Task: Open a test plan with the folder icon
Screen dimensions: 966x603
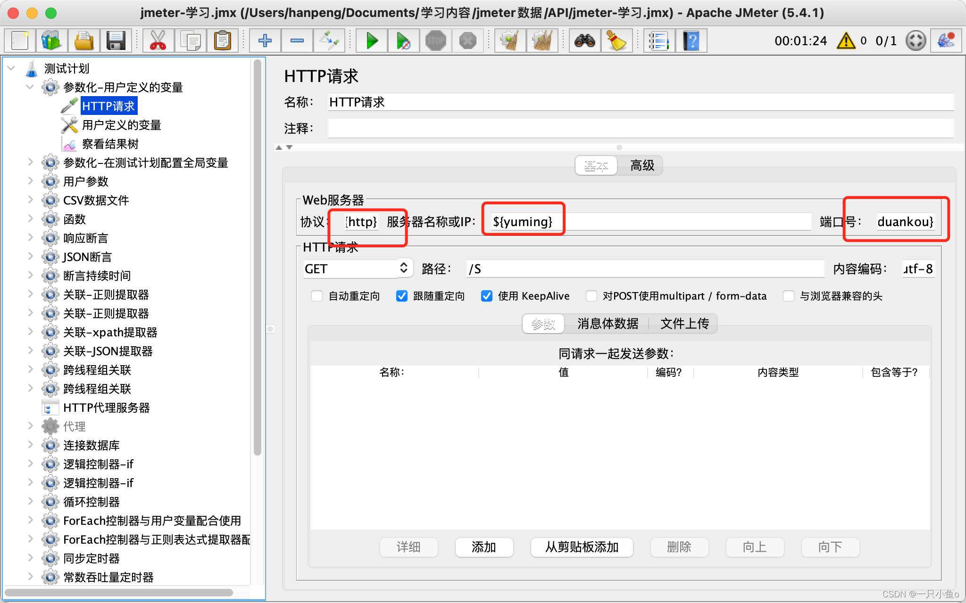Action: [x=83, y=41]
